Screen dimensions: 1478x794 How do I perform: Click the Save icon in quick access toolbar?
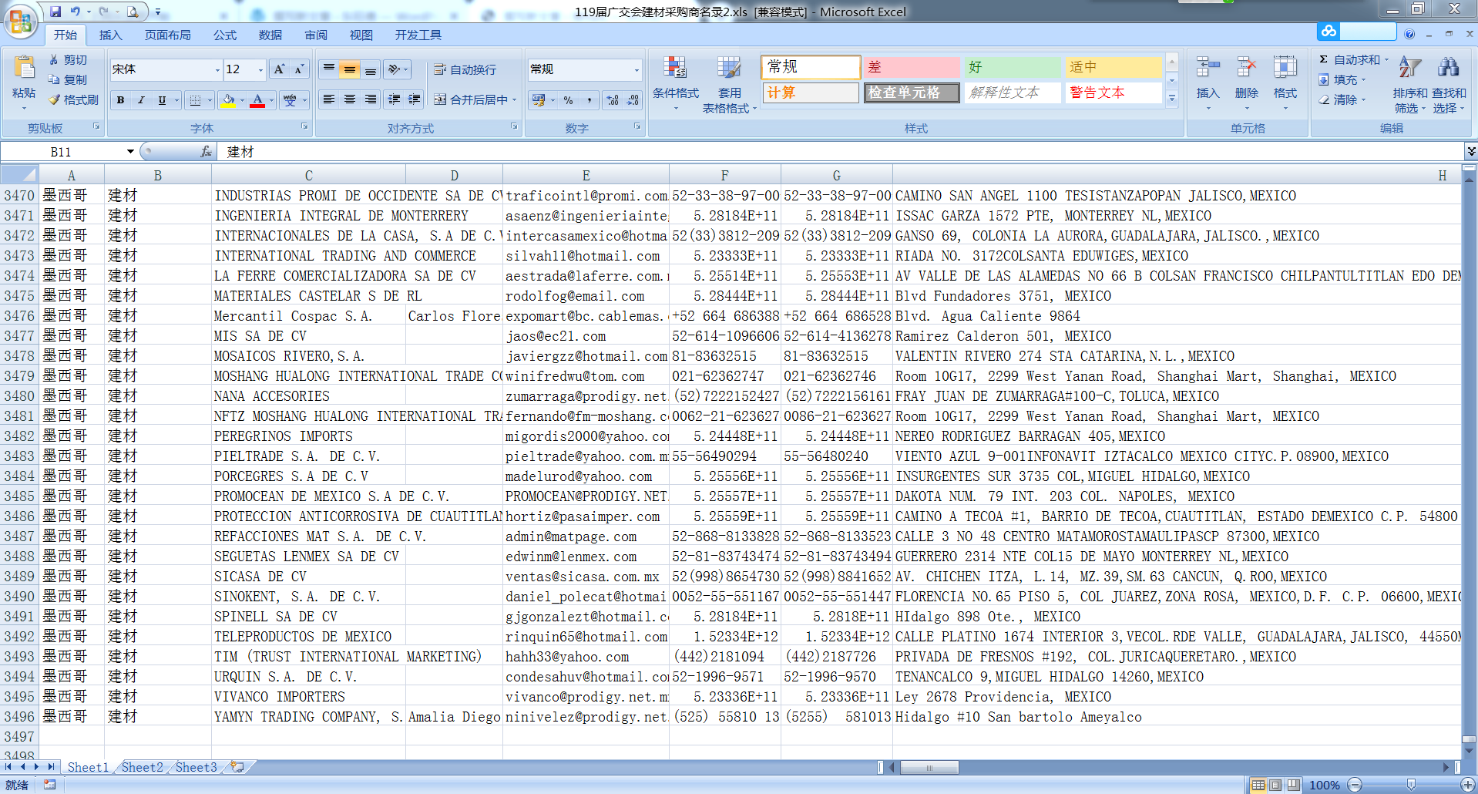pos(55,12)
